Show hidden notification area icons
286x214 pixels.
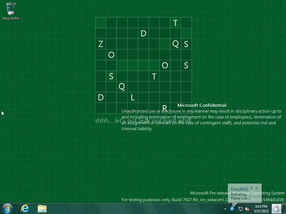(x=225, y=209)
